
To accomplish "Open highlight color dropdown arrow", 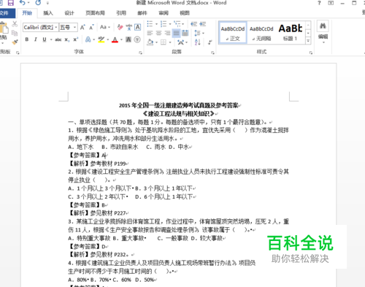I will [108, 39].
